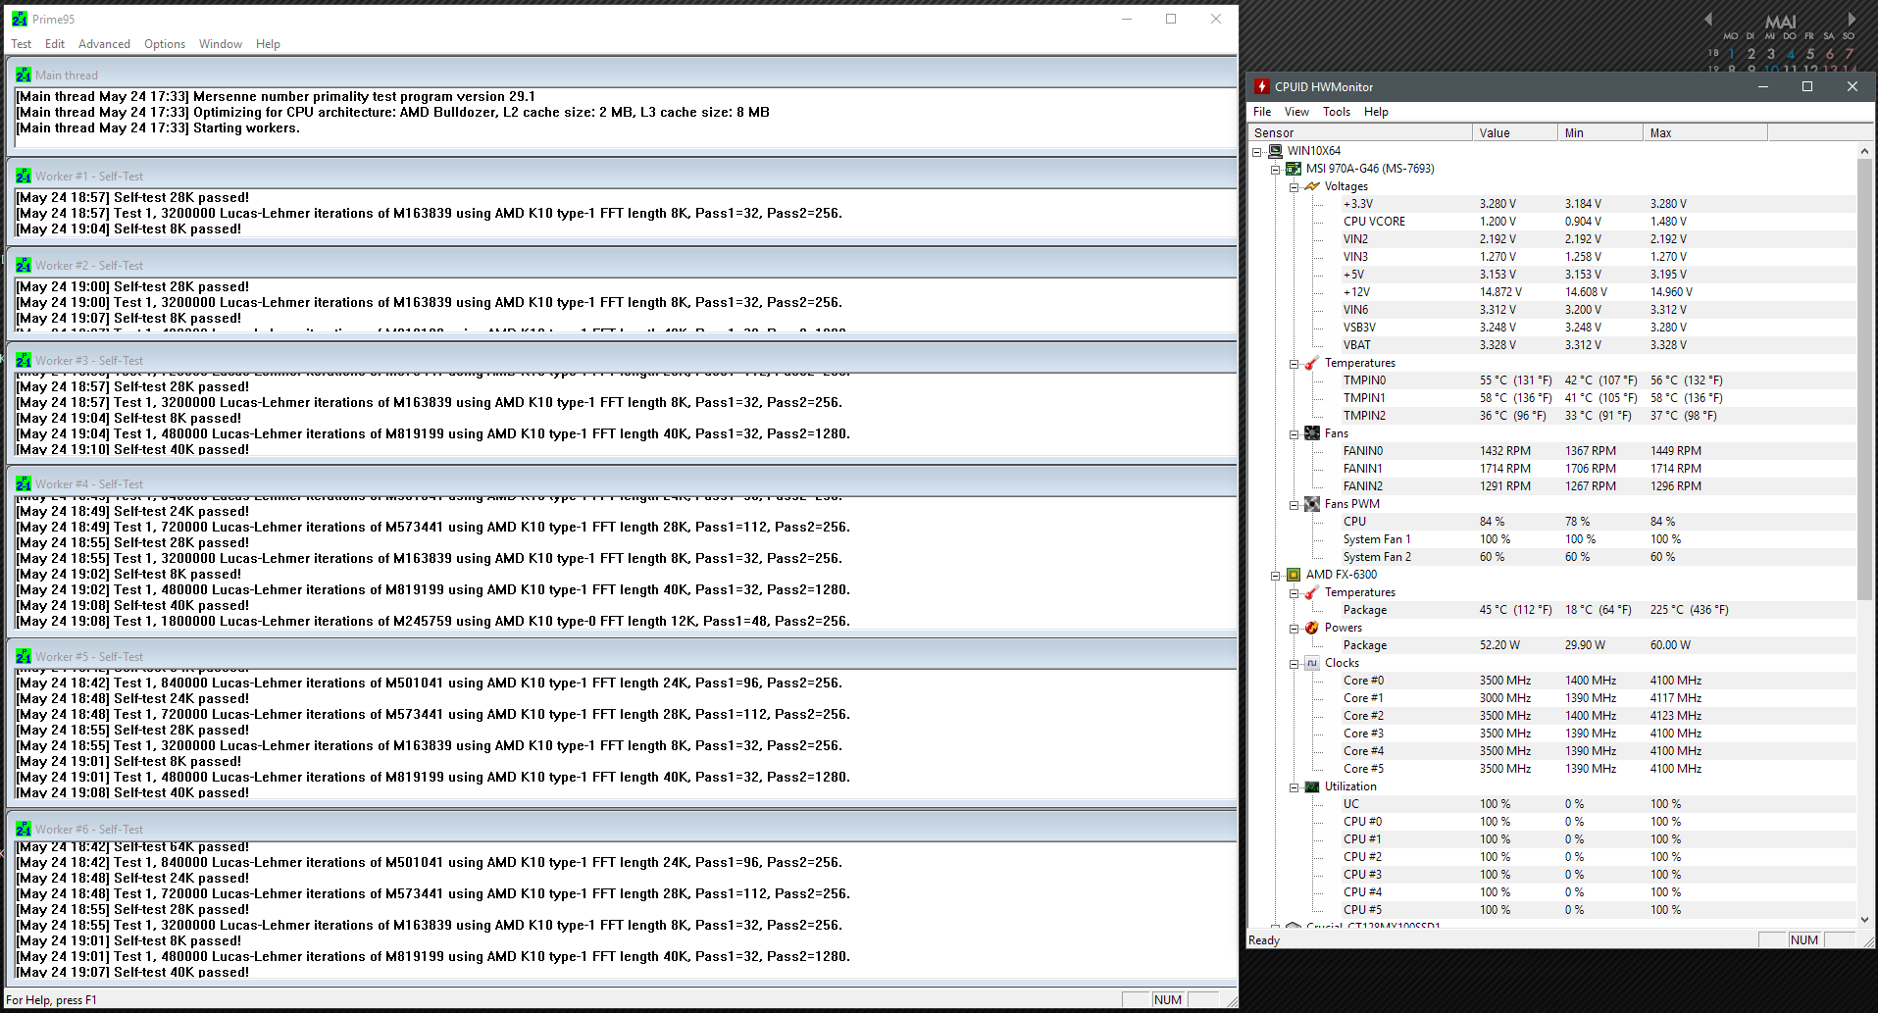Collapse the MSI 970A-G46 tree node

pyautogui.click(x=1275, y=170)
